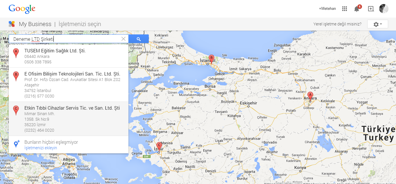Click the Balıkesir label on map
Screen dimensions: 396x184
click(x=179, y=108)
